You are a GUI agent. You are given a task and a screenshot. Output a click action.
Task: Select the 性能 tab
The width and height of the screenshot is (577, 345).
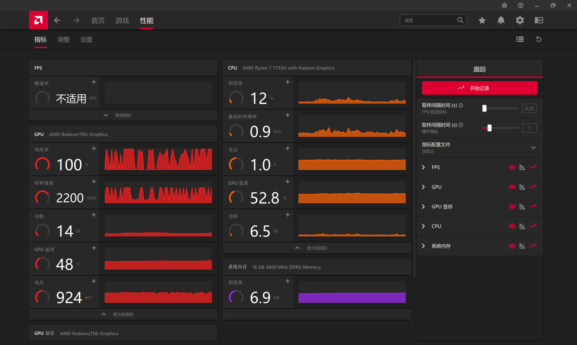(147, 20)
